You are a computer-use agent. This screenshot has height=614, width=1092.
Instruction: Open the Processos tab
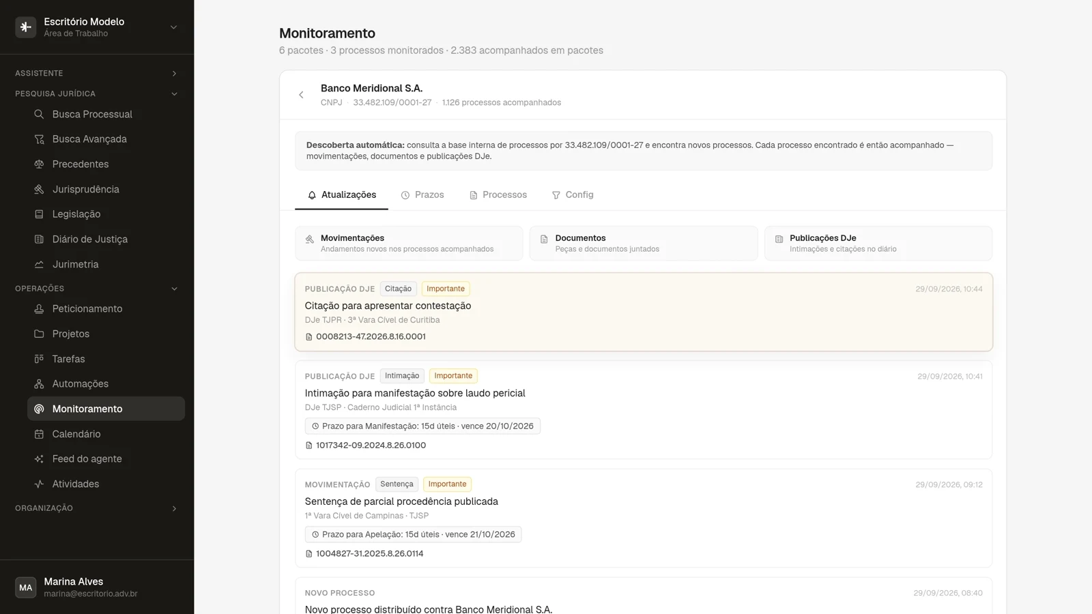pyautogui.click(x=498, y=195)
